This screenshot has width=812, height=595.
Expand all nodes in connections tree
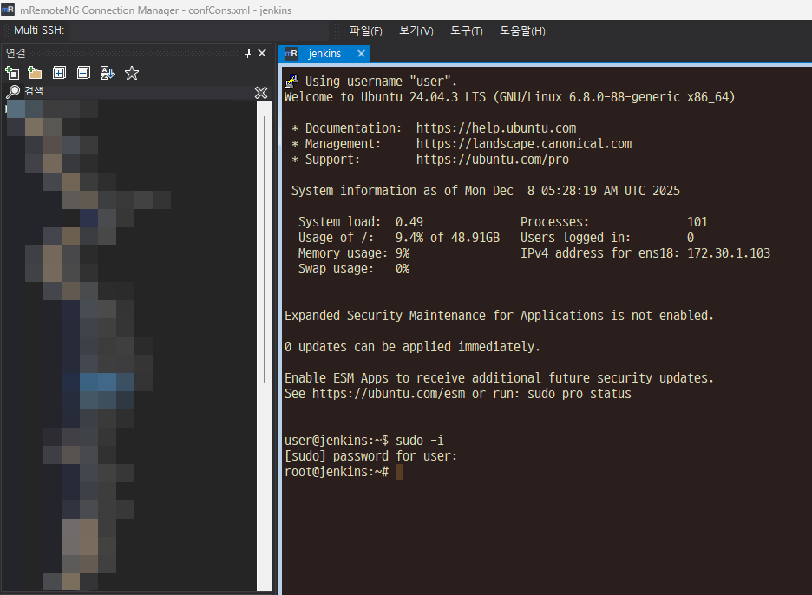point(59,73)
